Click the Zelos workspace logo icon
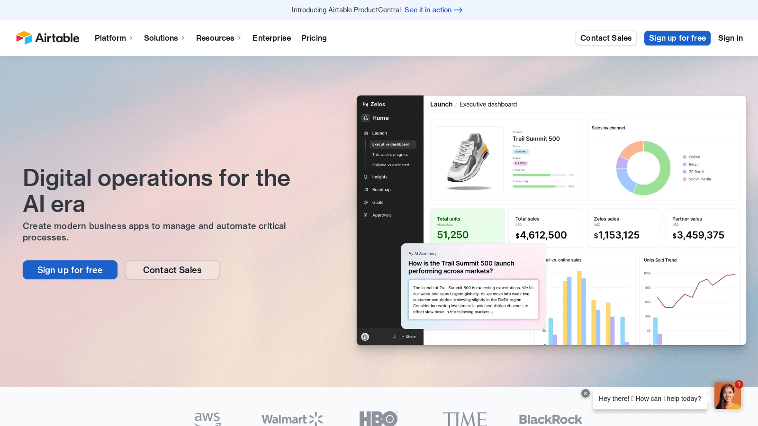 pos(365,104)
